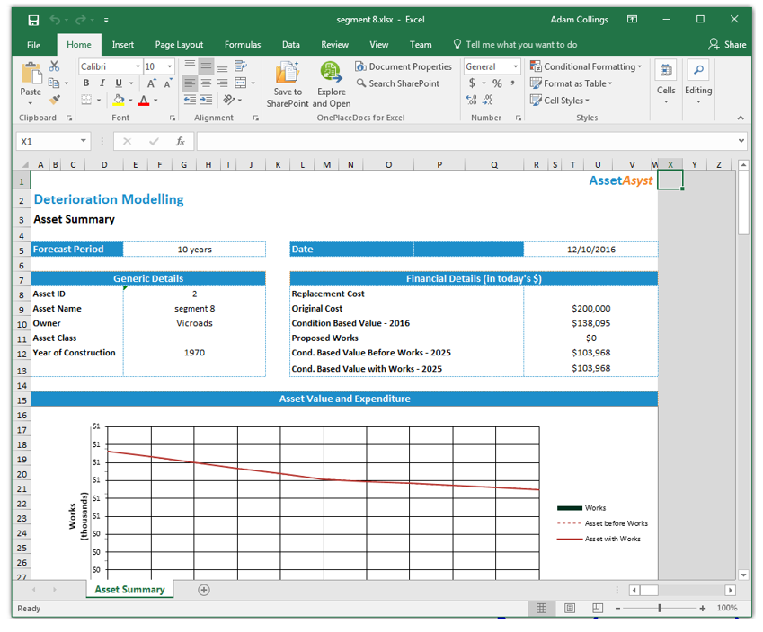Screen dimensions: 763x632
Task: Click the Share button
Action: (727, 44)
